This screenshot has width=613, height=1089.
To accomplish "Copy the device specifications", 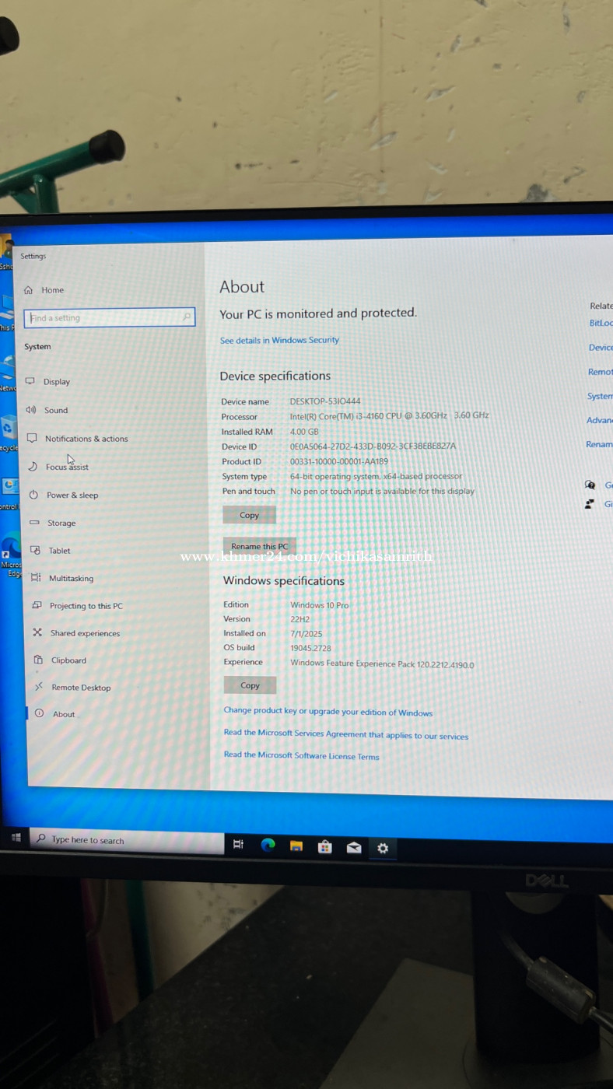I will click(249, 515).
